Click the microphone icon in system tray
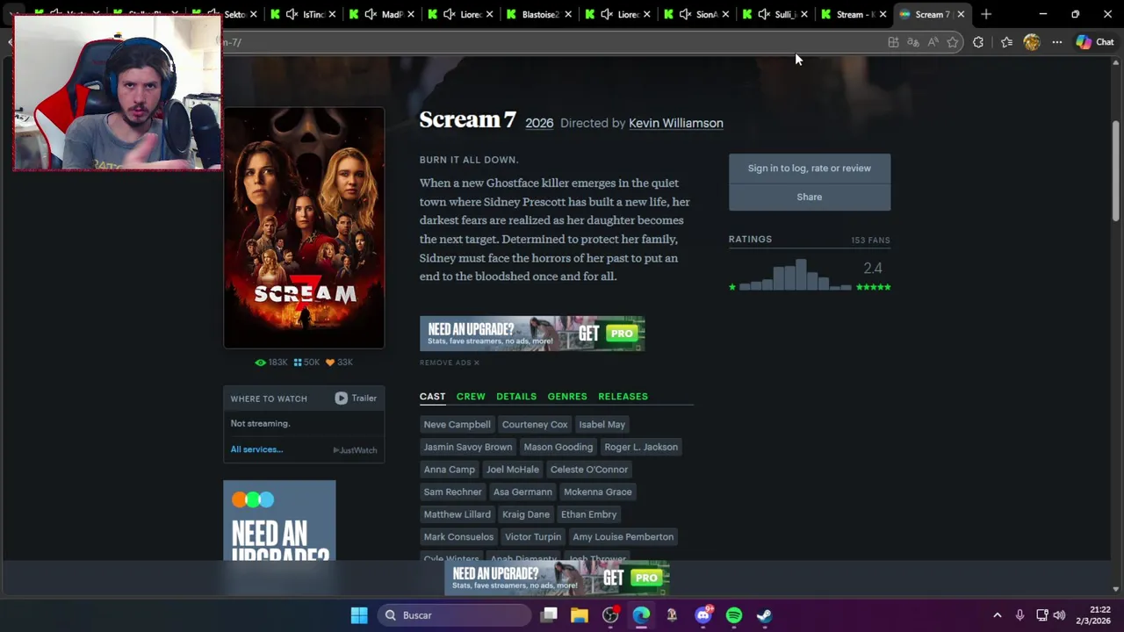Screen dimensions: 1124x632 (1020, 615)
